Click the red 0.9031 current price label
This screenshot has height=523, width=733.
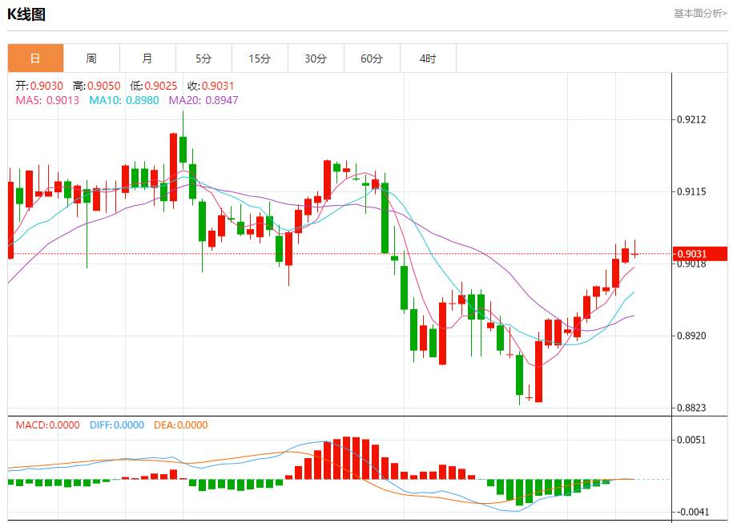tap(699, 254)
